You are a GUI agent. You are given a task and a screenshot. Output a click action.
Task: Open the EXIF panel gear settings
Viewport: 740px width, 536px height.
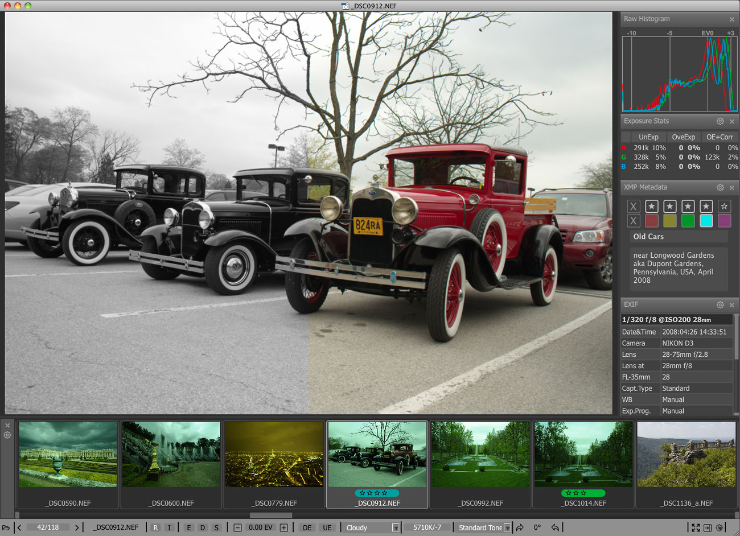click(x=720, y=304)
